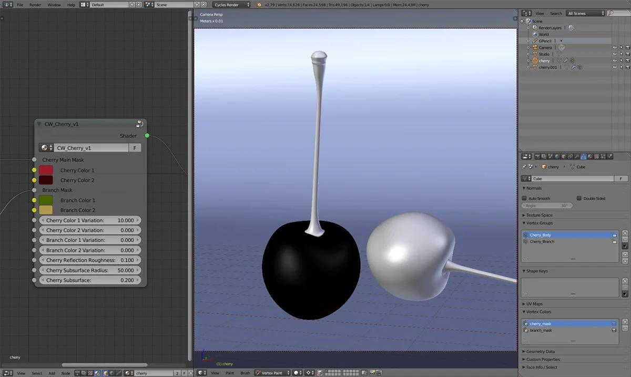Open the World properties tab
Viewport: 631px width, 377px height.
(x=556, y=157)
